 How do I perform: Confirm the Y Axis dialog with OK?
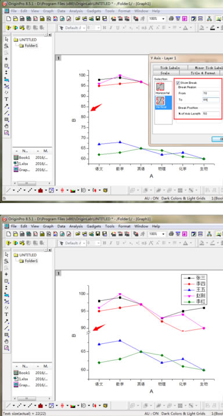click(218, 139)
